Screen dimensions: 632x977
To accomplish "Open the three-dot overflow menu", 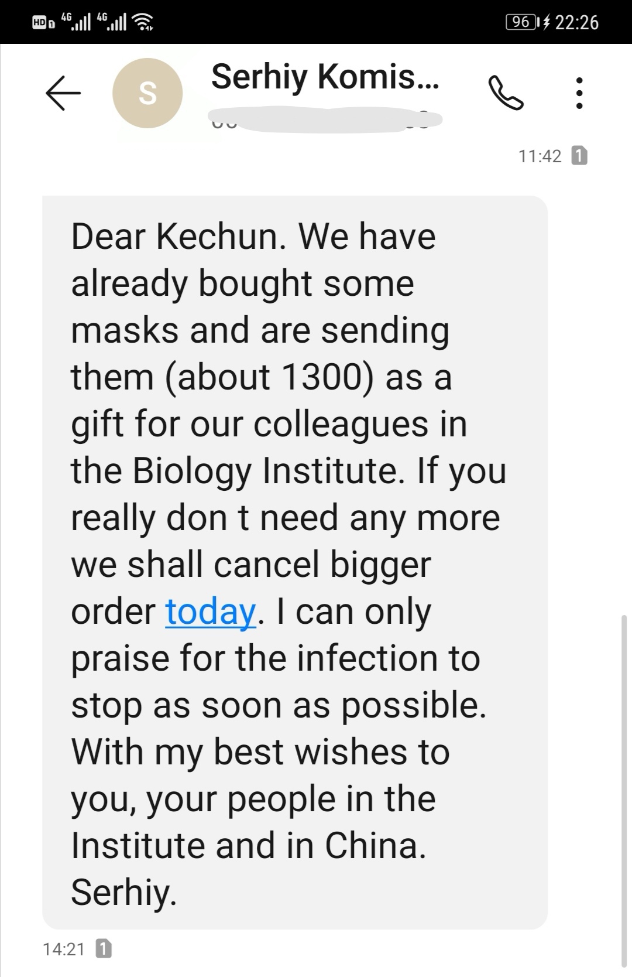I will tap(579, 93).
